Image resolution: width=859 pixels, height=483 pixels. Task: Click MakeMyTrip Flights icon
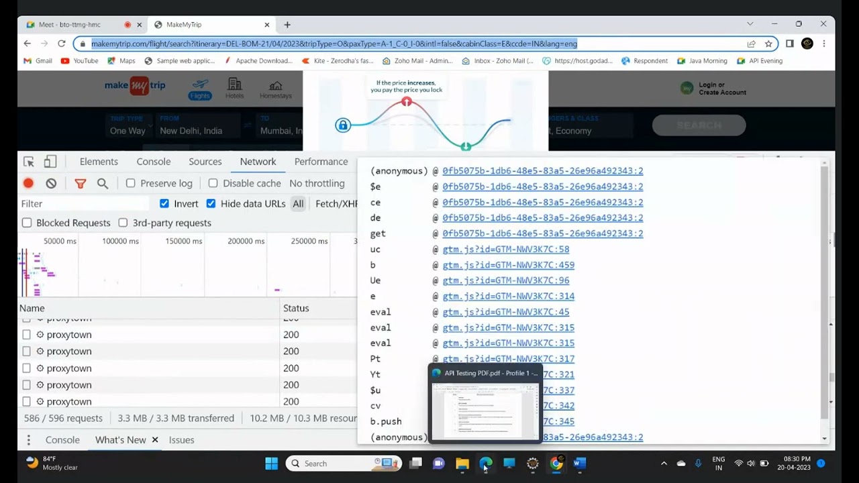coord(199,89)
